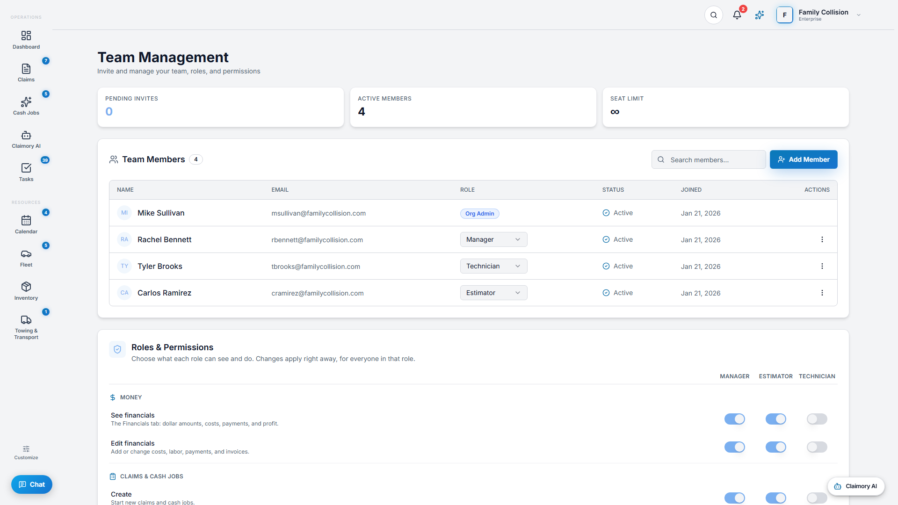Screen dimensions: 898x505
Task: Open the notifications bell
Action: point(737,15)
